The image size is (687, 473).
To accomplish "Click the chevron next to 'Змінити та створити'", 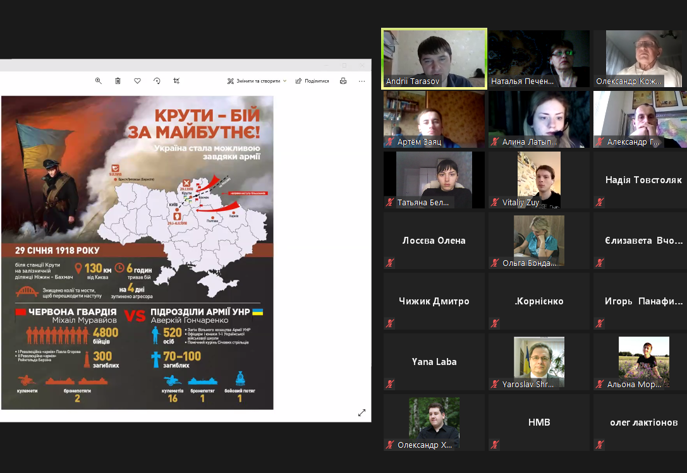I will pos(285,81).
